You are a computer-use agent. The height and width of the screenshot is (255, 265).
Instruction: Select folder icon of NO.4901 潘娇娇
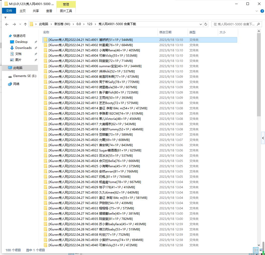pos(45,40)
